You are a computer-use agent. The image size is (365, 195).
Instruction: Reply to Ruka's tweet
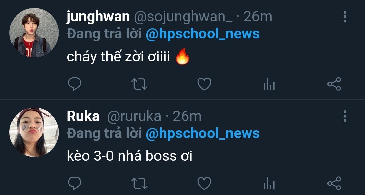tap(74, 183)
